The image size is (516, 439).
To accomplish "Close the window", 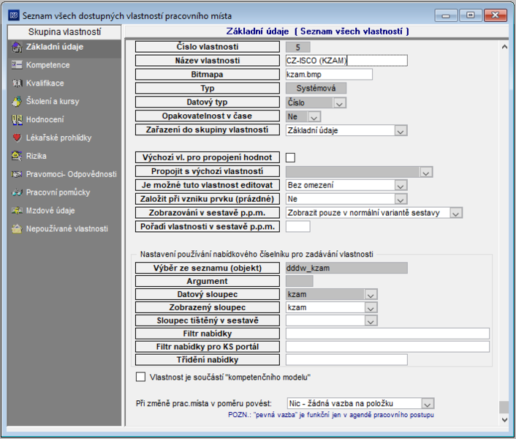I will click(496, 15).
